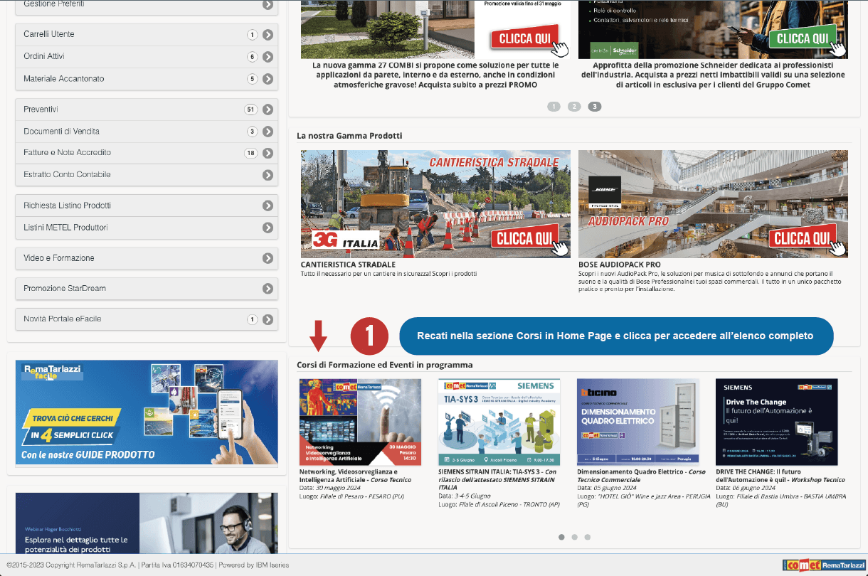The image size is (868, 576).
Task: Click the 'La nostra Gamma Prodotti' section title
Action: [349, 136]
